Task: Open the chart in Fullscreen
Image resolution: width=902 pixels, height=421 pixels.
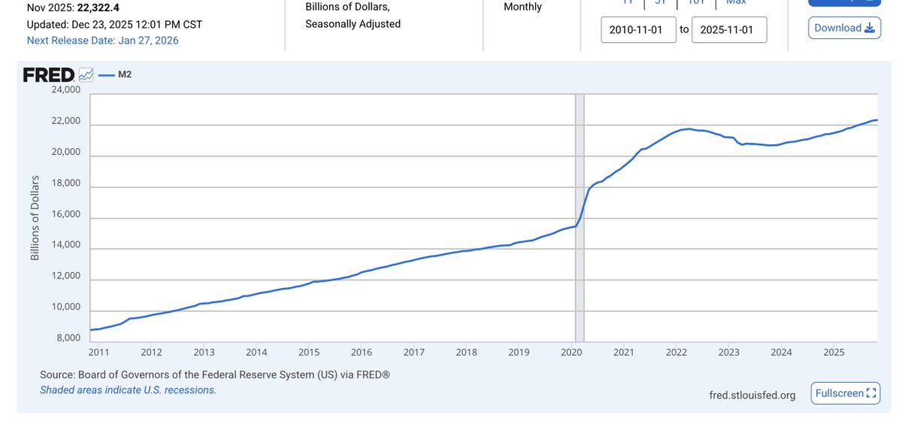Action: pos(845,392)
